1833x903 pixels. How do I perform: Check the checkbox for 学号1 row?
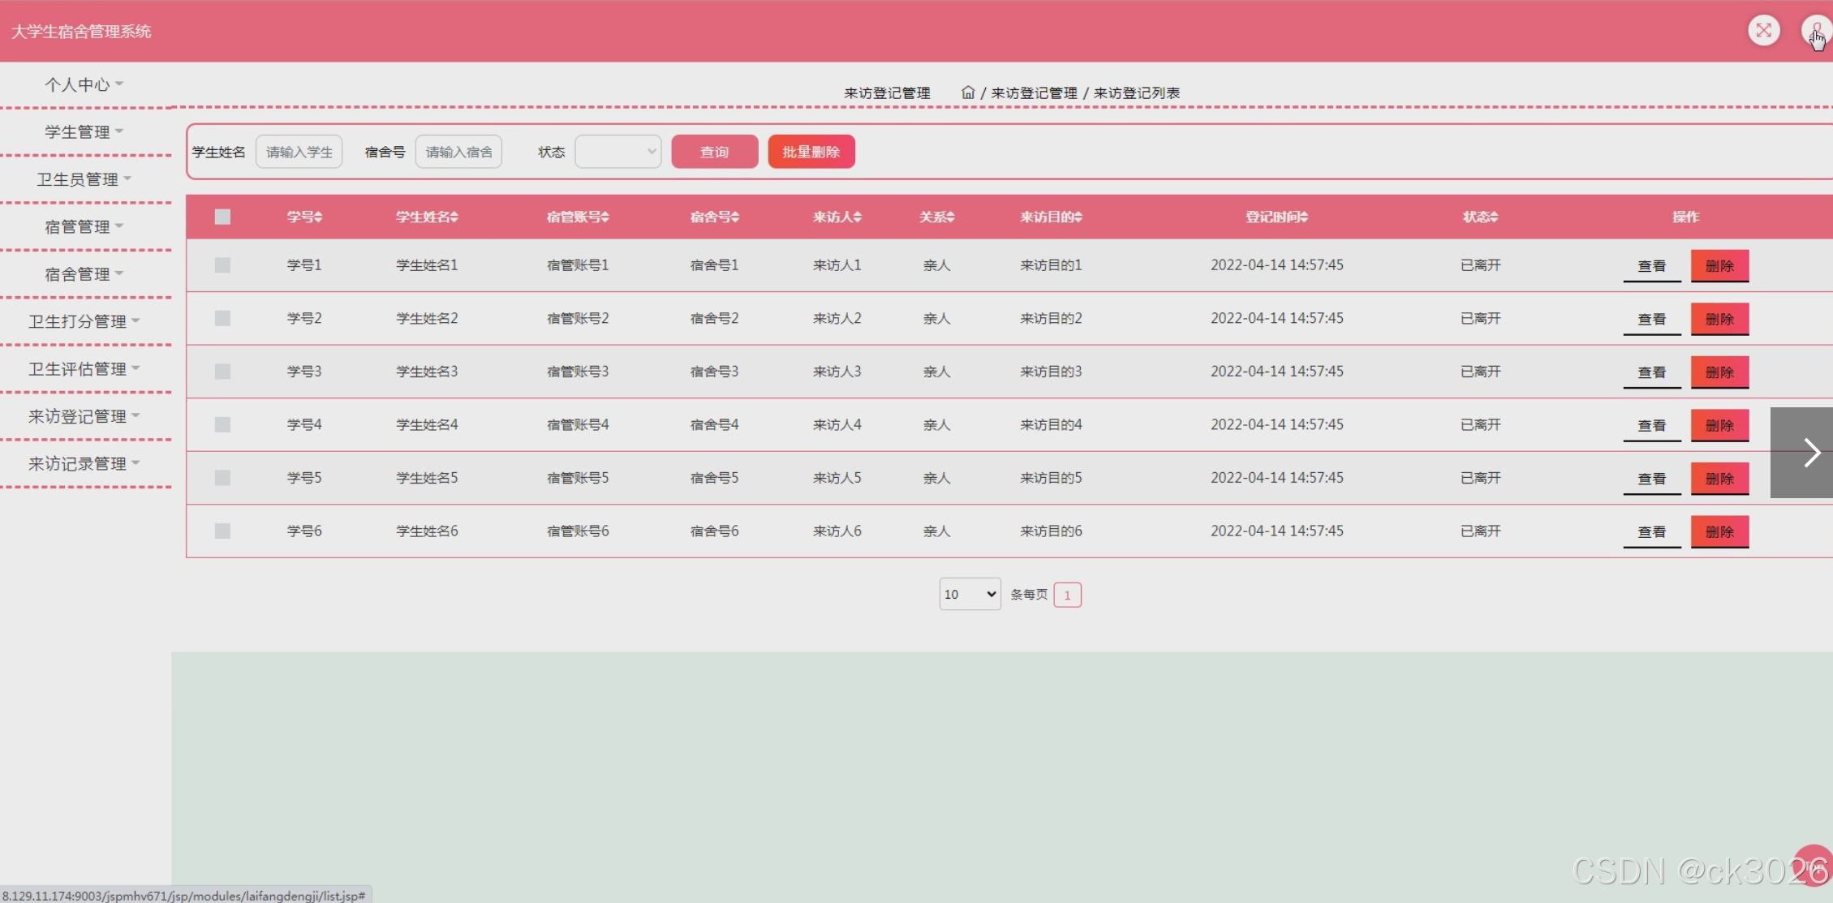click(x=222, y=265)
